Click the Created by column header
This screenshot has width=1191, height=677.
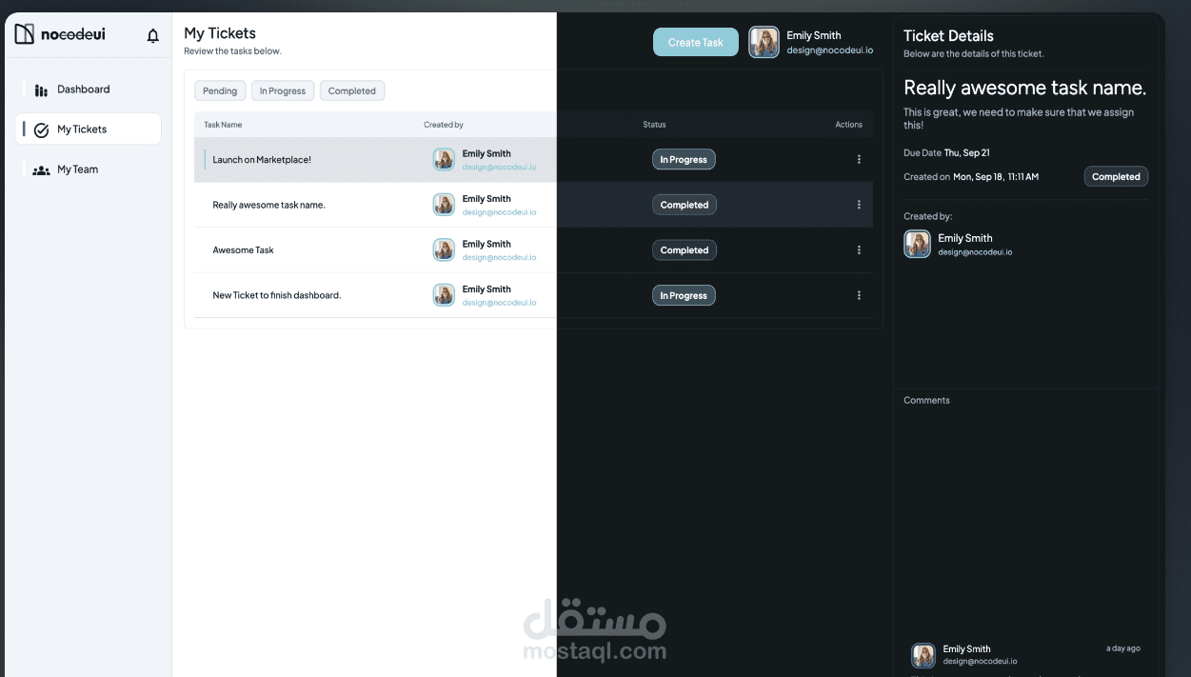(444, 125)
